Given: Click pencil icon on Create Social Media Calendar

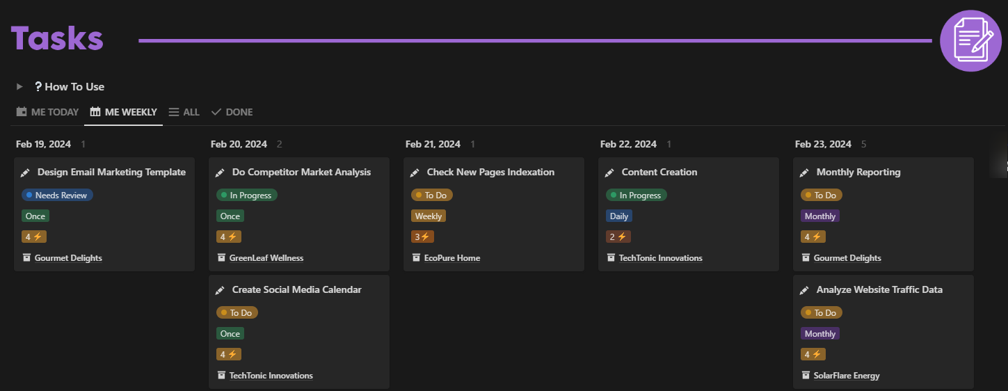Looking at the screenshot, I should 220,290.
